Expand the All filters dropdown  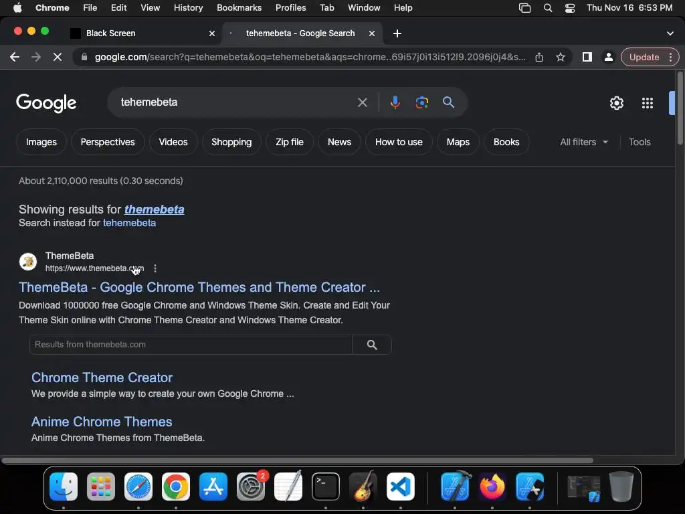(583, 142)
